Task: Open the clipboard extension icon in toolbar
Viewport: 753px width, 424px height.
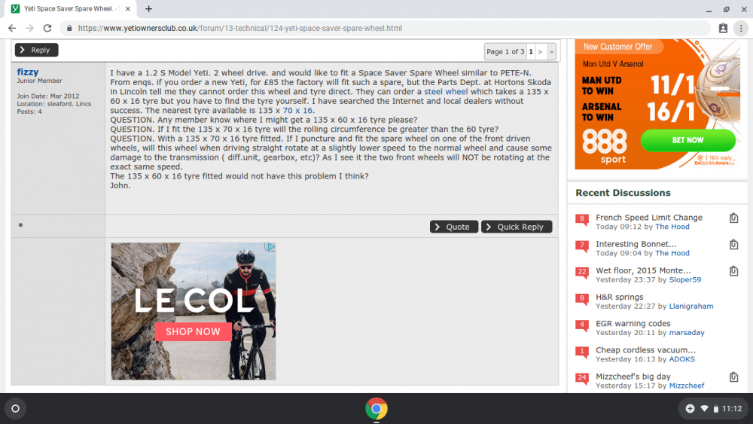Action: pyautogui.click(x=723, y=29)
